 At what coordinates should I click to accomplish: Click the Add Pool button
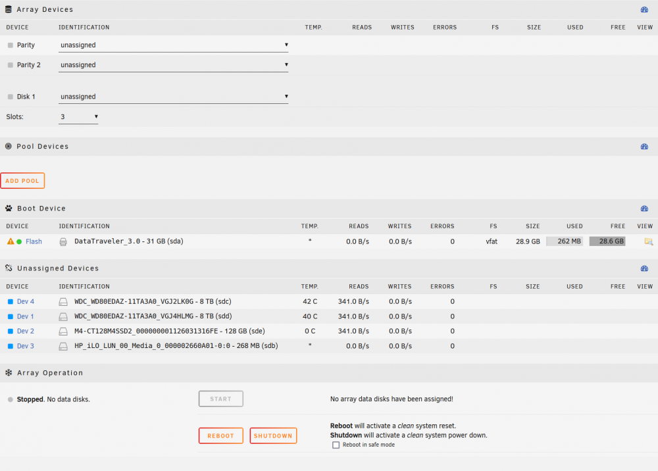22,181
